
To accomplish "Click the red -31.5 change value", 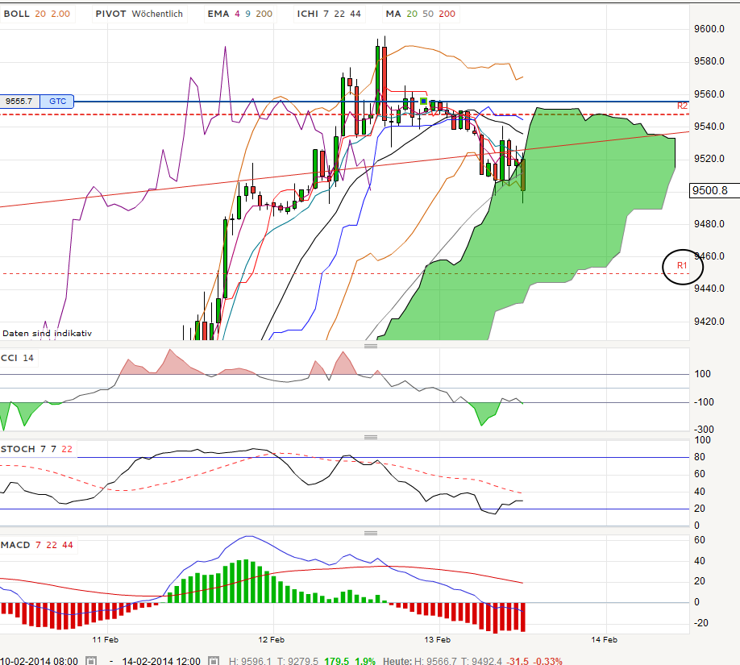I will (x=518, y=661).
